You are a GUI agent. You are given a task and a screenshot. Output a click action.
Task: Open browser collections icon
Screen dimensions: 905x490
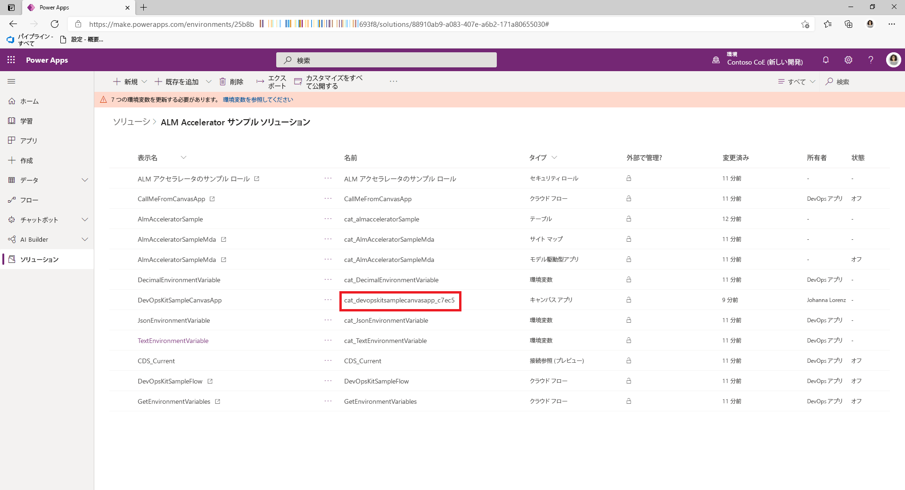pos(848,24)
